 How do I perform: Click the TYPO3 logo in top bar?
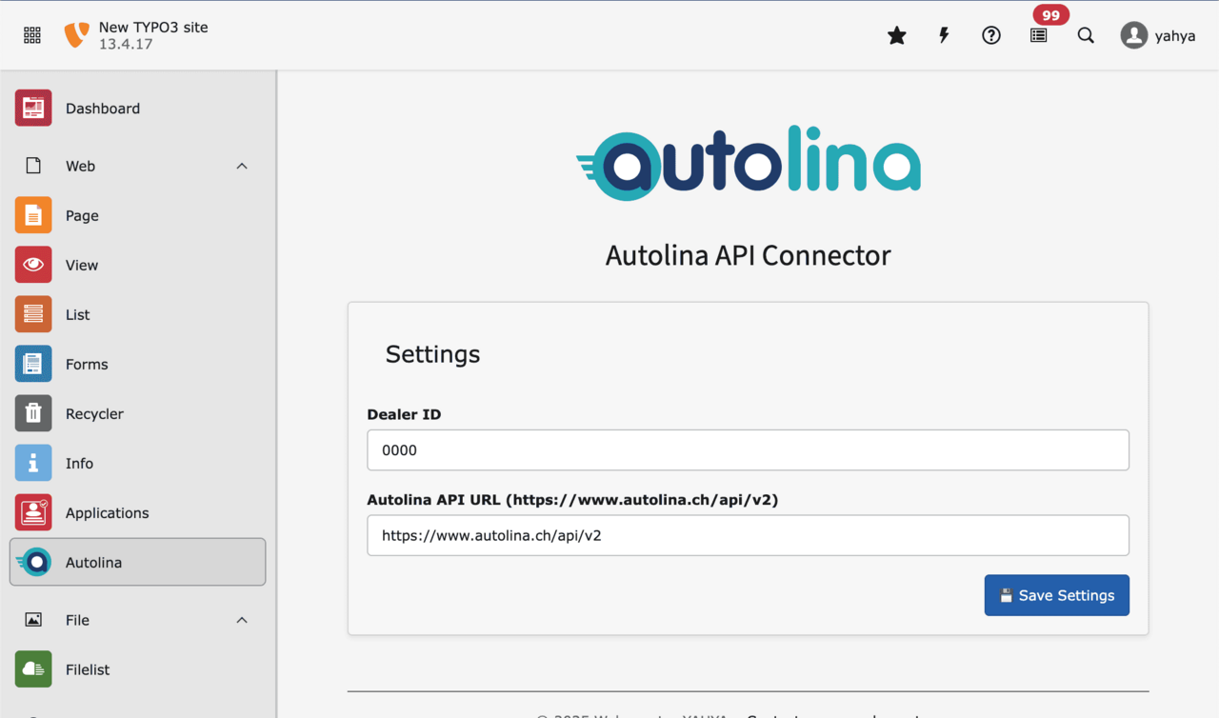[76, 35]
